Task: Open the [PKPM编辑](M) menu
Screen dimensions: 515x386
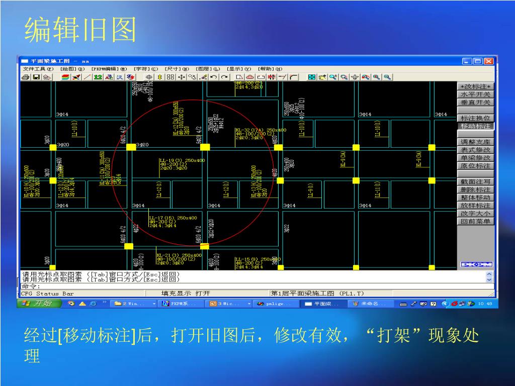Action: coord(109,69)
